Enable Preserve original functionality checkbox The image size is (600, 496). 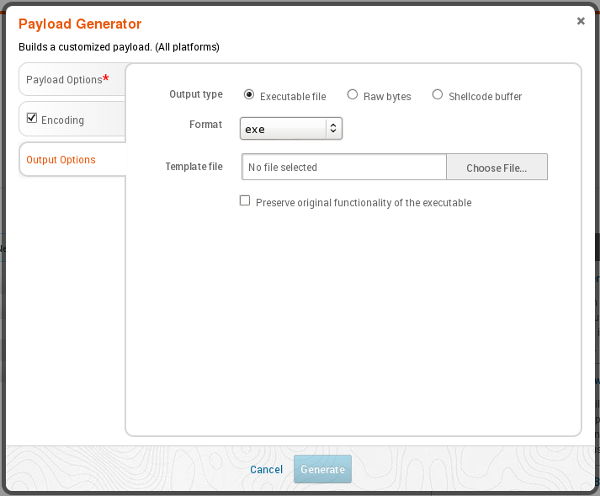246,201
